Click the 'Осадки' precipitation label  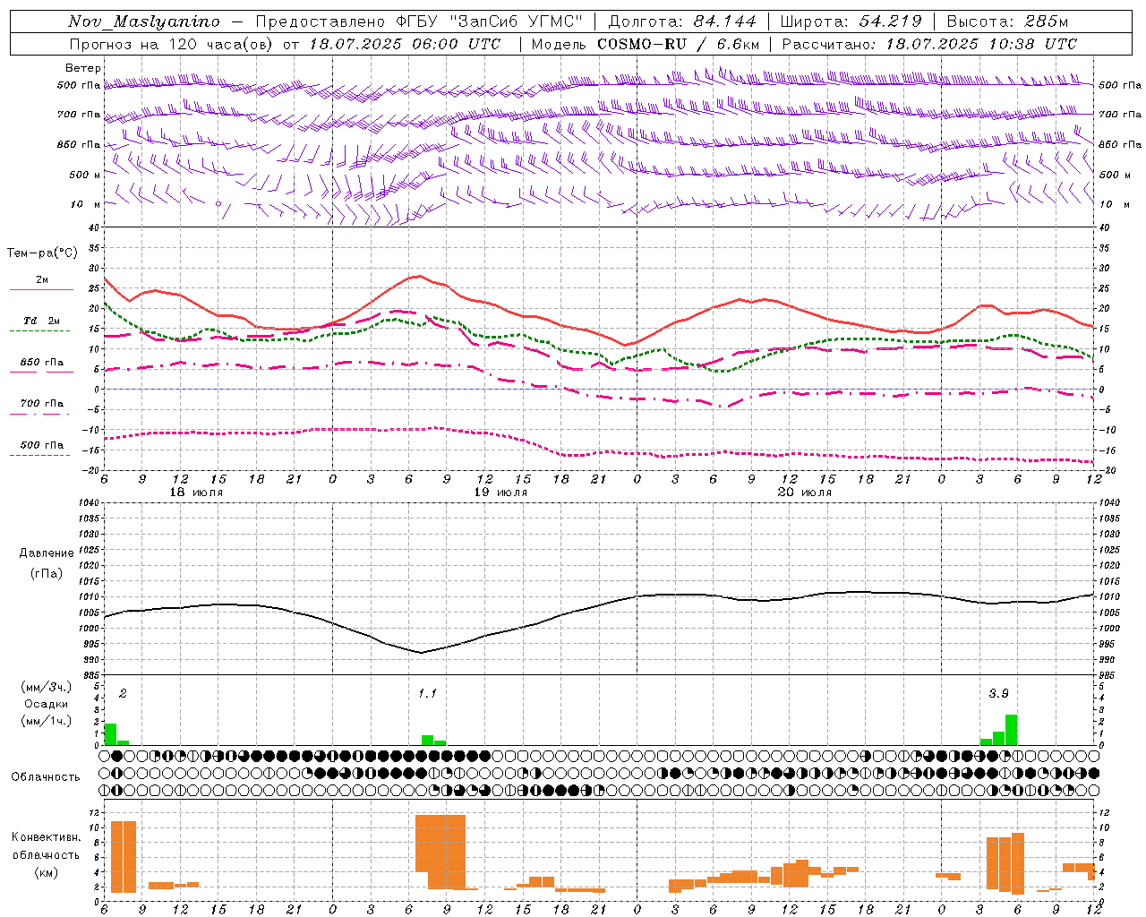point(47,704)
